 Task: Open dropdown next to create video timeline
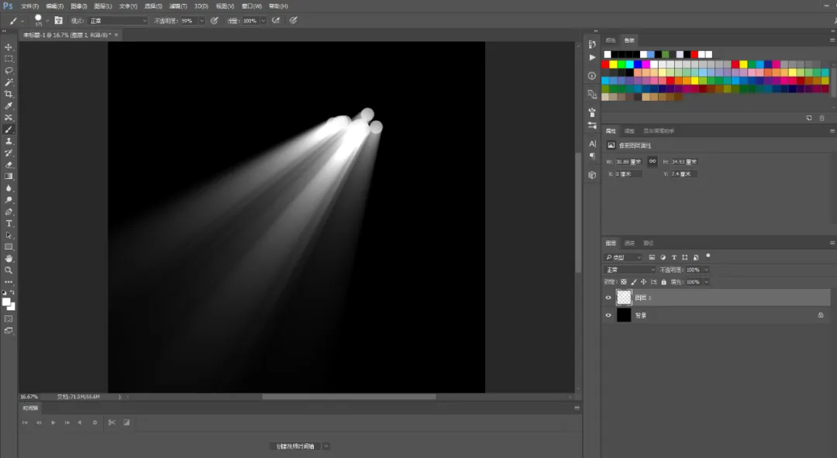[x=326, y=446]
